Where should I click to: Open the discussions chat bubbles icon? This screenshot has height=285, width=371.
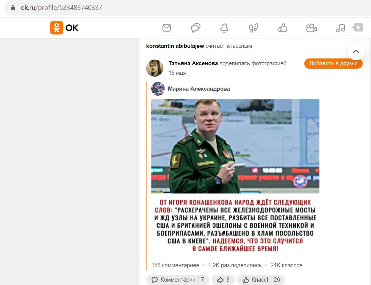(x=196, y=28)
